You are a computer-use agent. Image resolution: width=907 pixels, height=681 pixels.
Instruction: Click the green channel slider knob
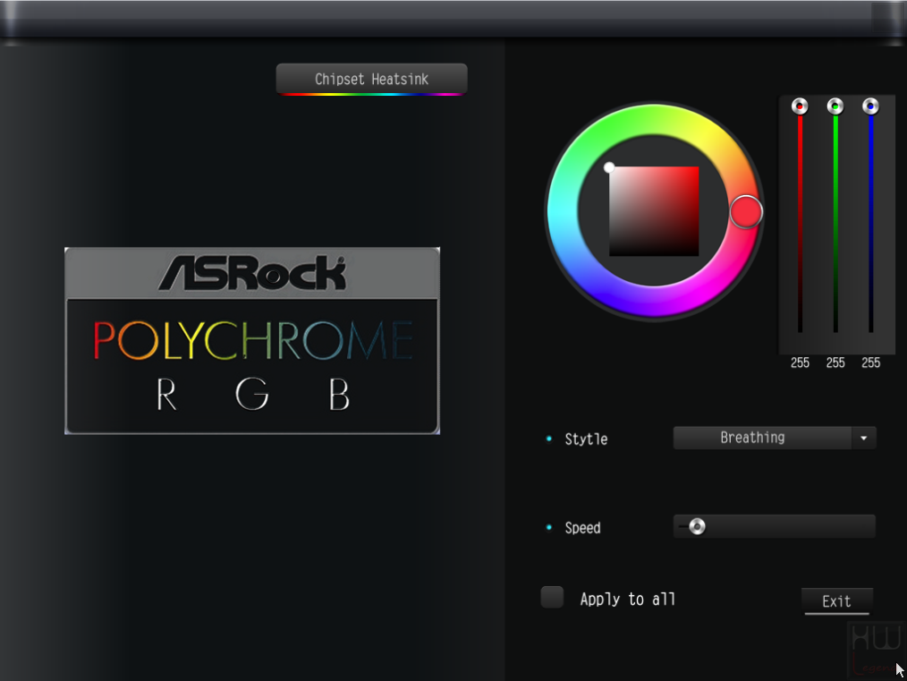click(835, 106)
